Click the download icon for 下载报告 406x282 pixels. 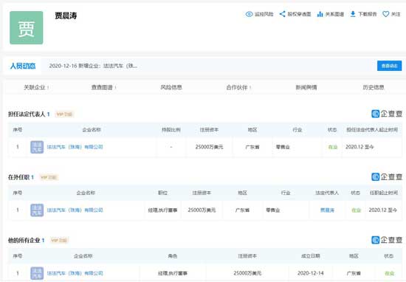[x=353, y=14]
